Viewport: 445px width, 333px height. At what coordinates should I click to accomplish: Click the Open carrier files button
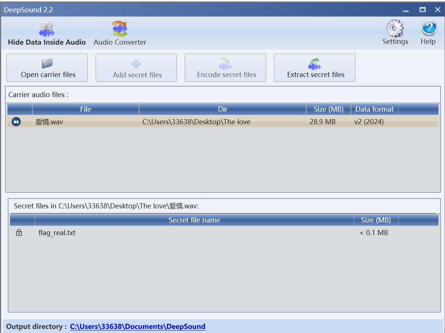point(47,68)
